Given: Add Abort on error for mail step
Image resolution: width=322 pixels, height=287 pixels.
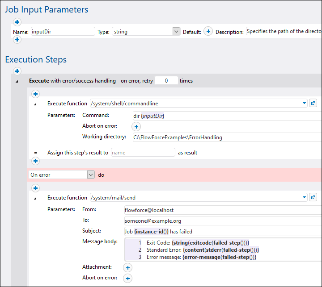Looking at the screenshot, I should pyautogui.click(x=127, y=278).
